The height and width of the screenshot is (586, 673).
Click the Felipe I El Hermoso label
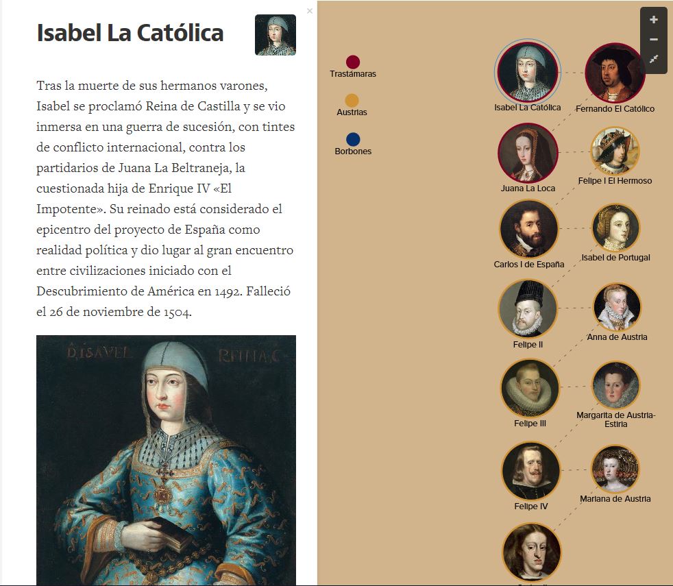pos(615,181)
